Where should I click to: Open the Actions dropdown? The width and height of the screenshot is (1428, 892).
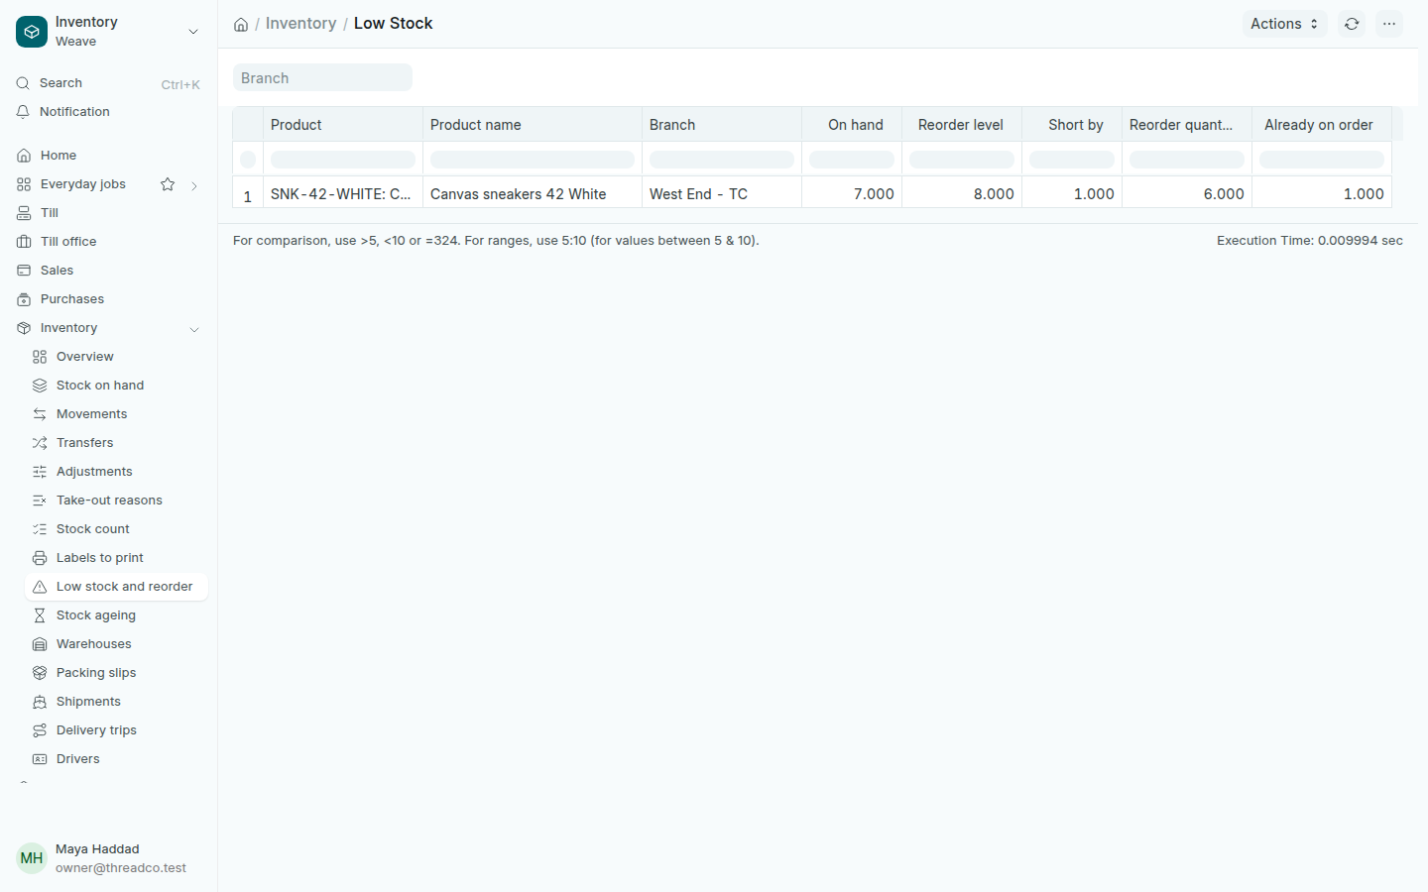(x=1284, y=24)
